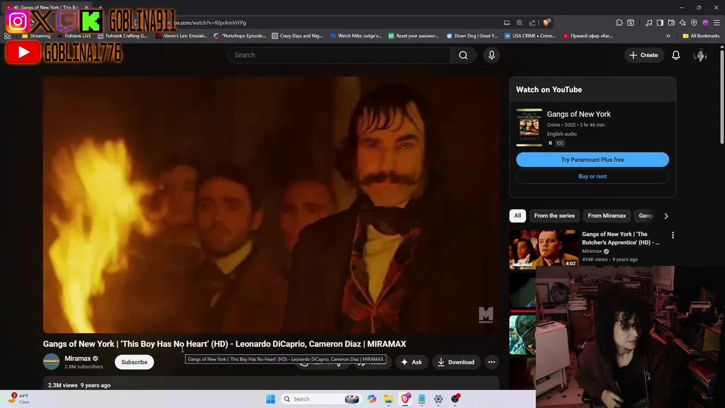Open the YouTube account avatar menu
Screen dimensions: 725x408
click(x=700, y=55)
